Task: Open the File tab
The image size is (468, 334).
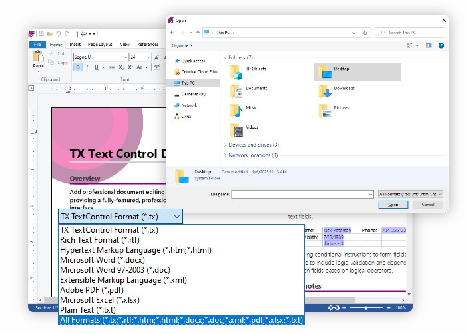Action: click(37, 44)
